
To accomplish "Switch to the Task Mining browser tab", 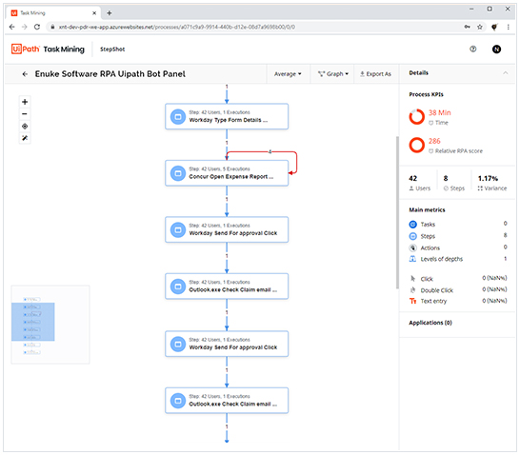I will [x=53, y=13].
